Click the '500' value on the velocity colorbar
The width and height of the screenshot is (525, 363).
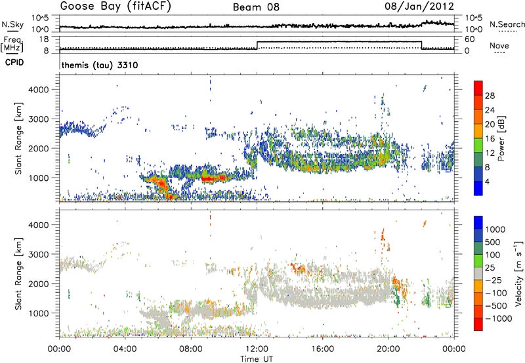(x=493, y=242)
